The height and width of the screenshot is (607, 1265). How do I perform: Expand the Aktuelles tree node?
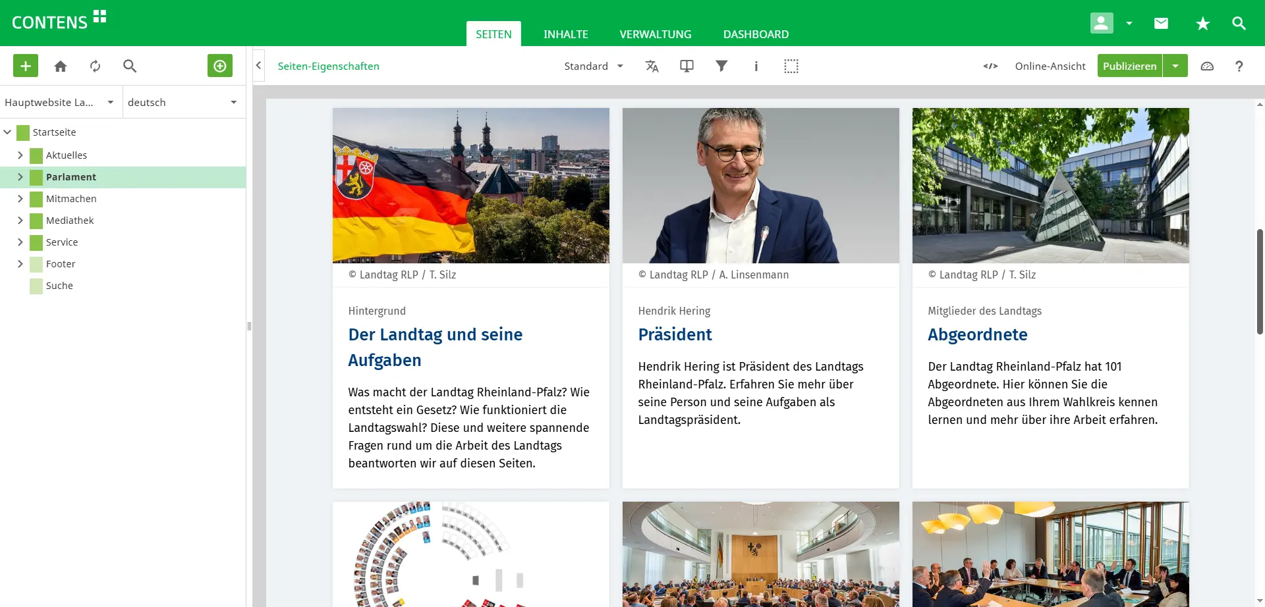20,155
